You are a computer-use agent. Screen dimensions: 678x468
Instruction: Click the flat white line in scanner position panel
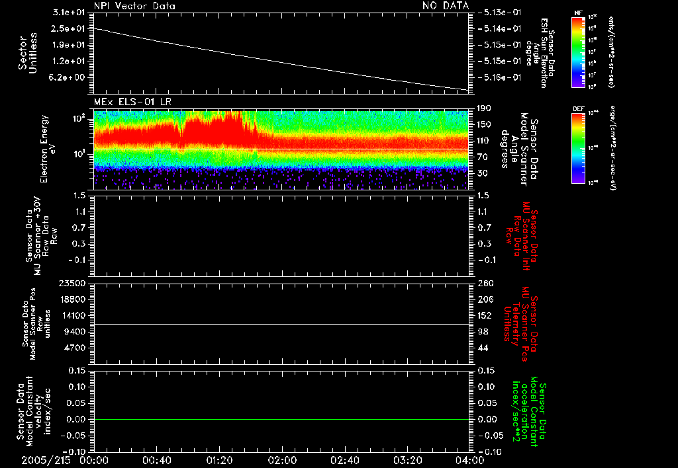click(281, 325)
